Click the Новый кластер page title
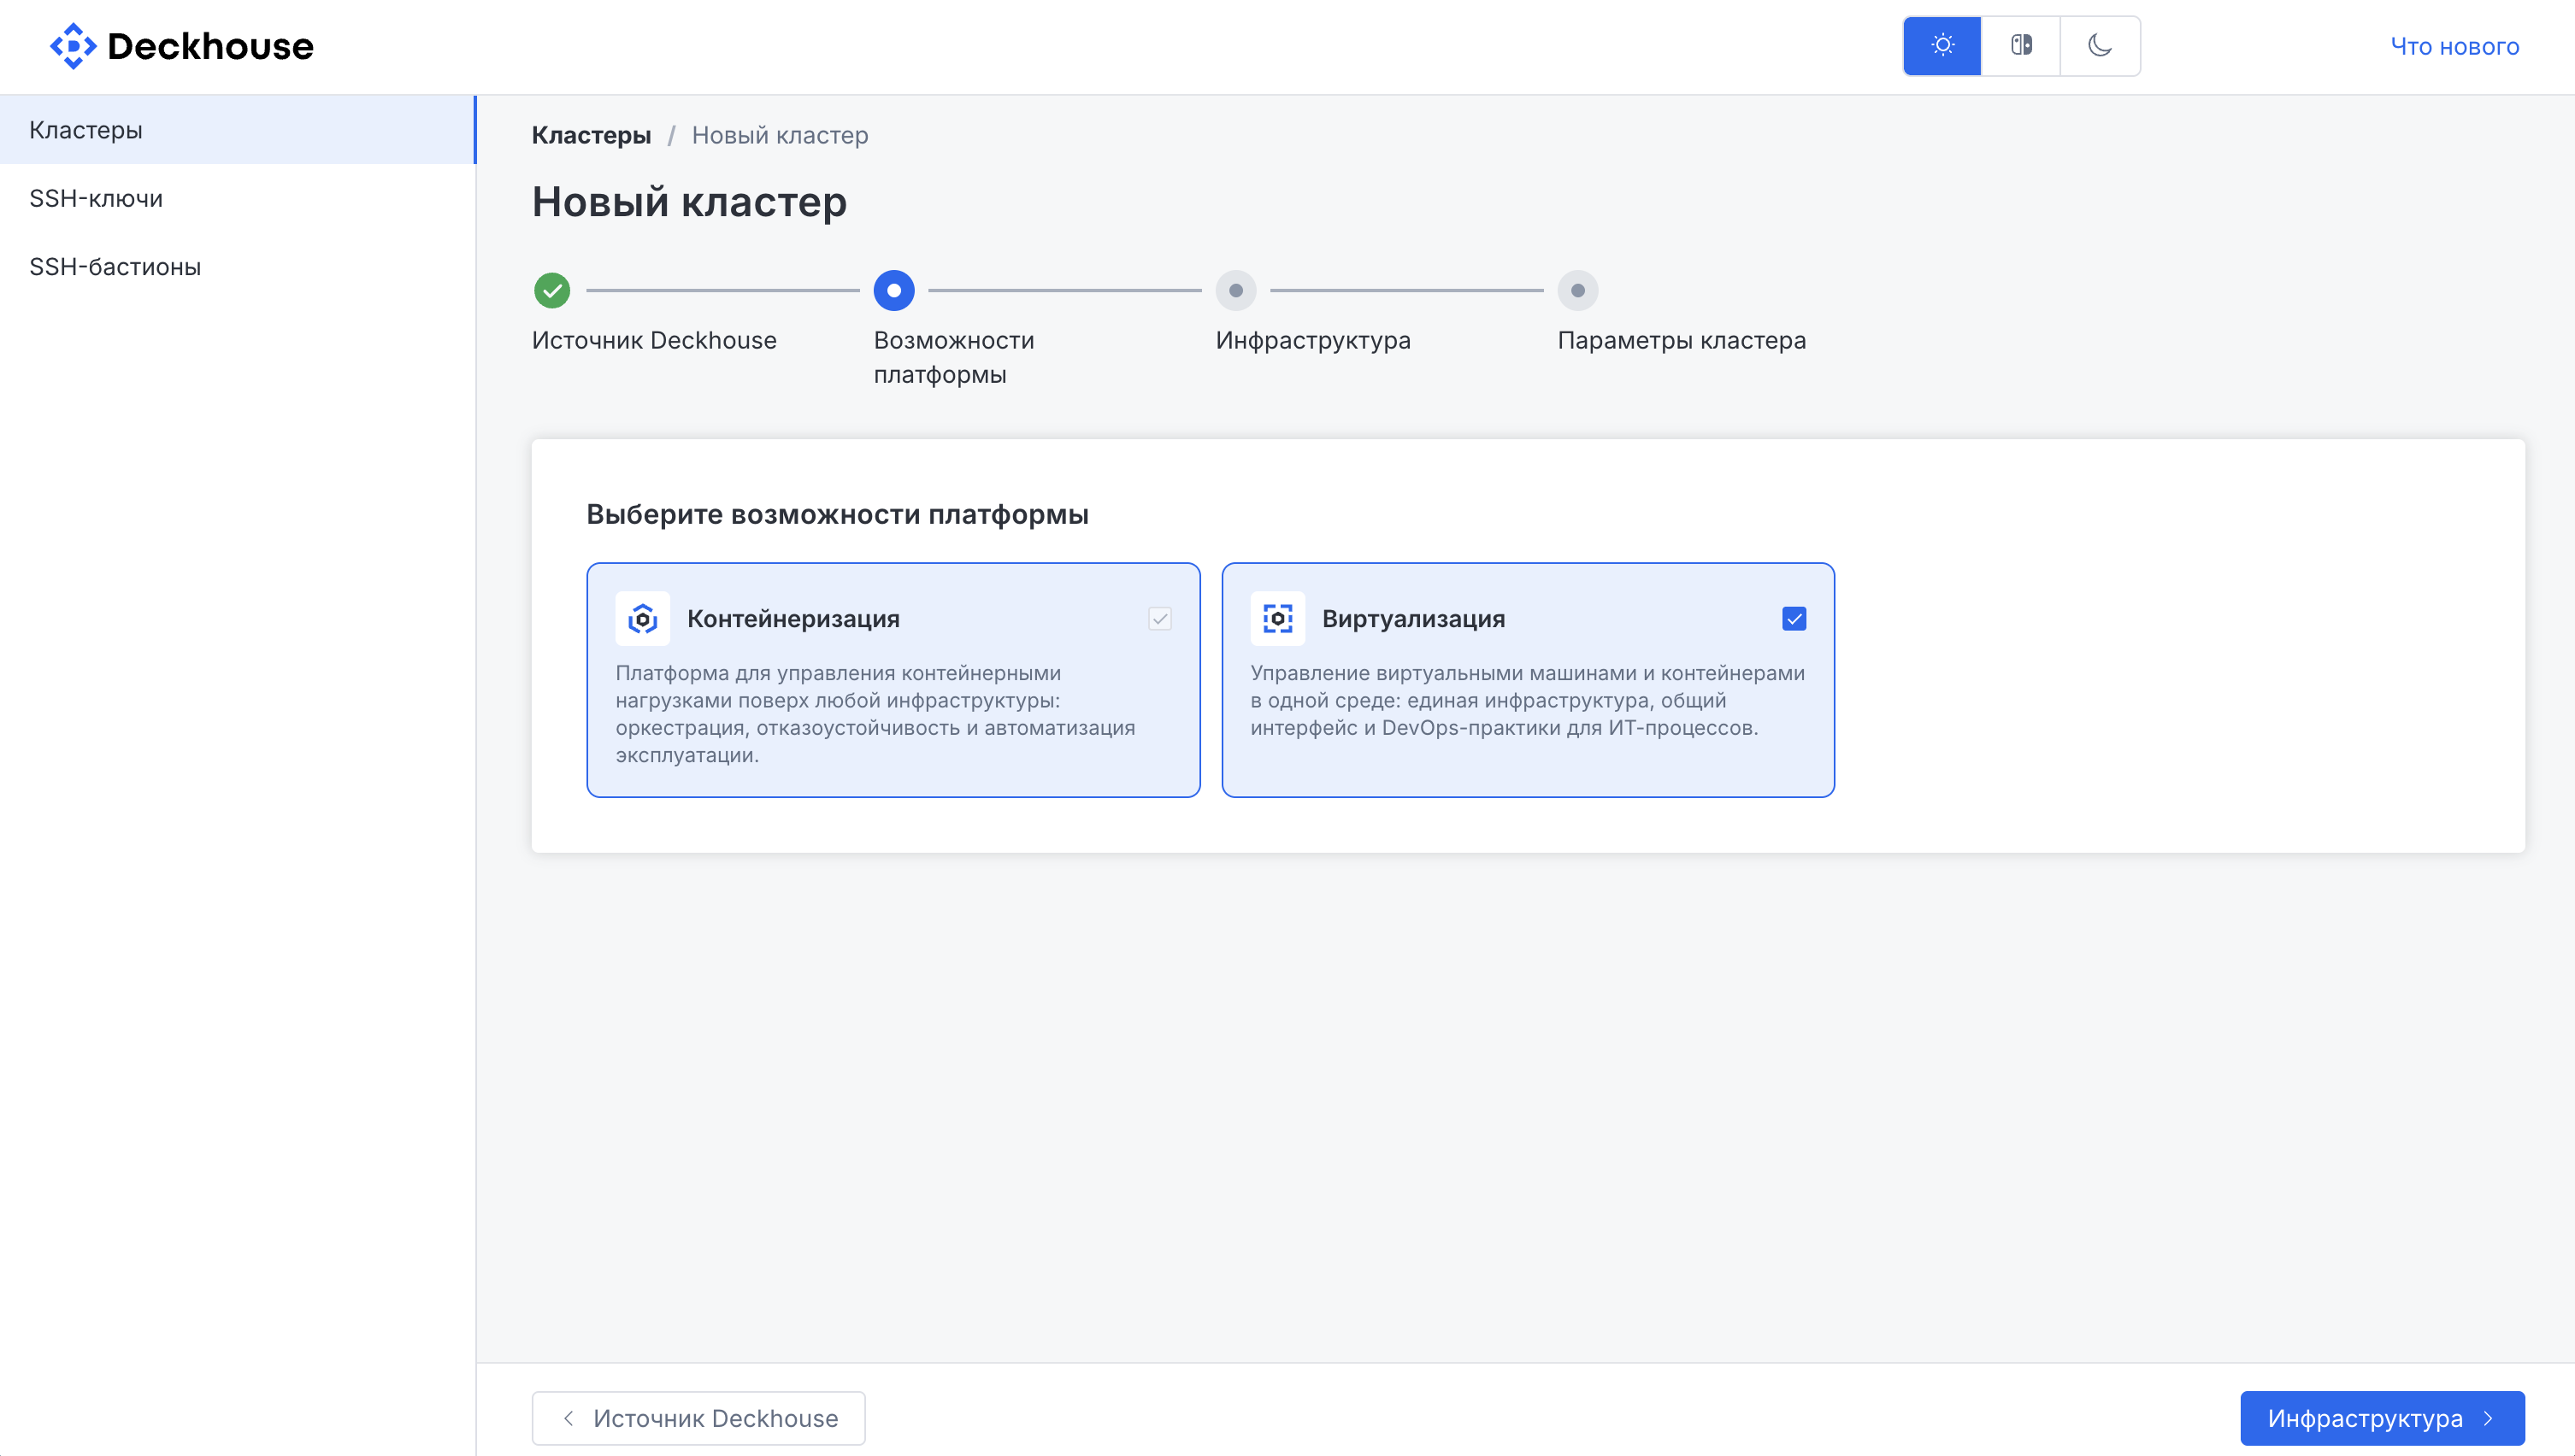This screenshot has height=1456, width=2575. 689,202
